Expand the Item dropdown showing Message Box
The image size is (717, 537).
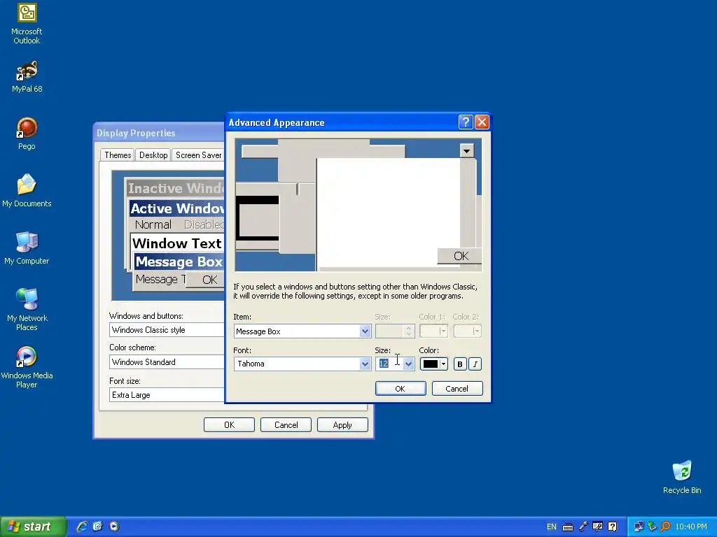pyautogui.click(x=365, y=331)
